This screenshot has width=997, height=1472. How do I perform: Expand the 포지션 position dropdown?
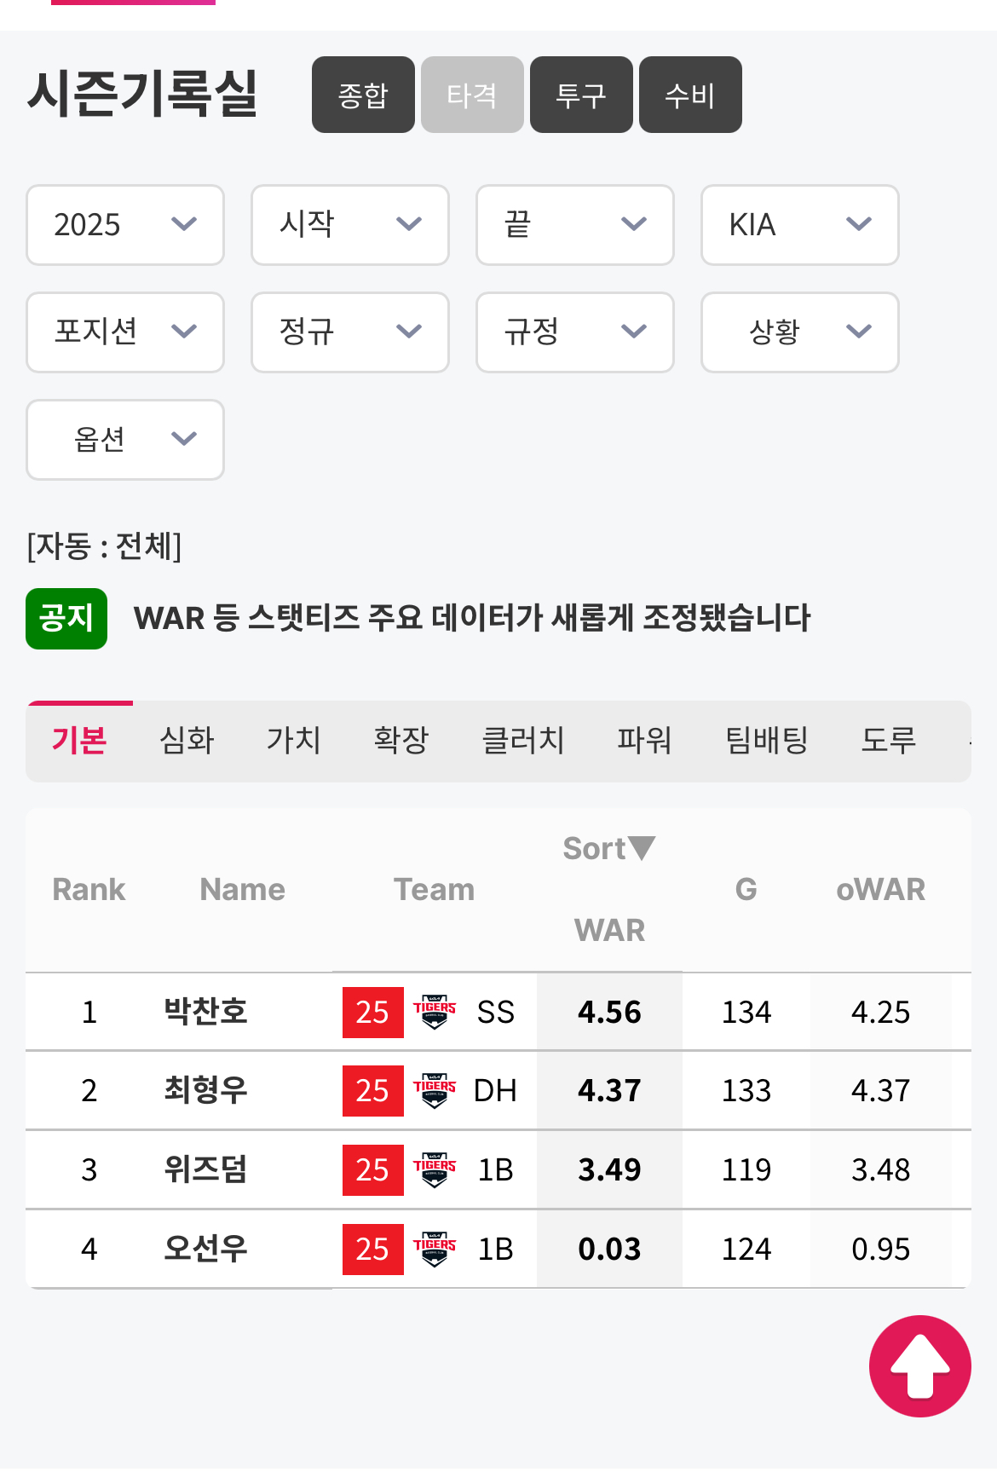click(x=125, y=332)
